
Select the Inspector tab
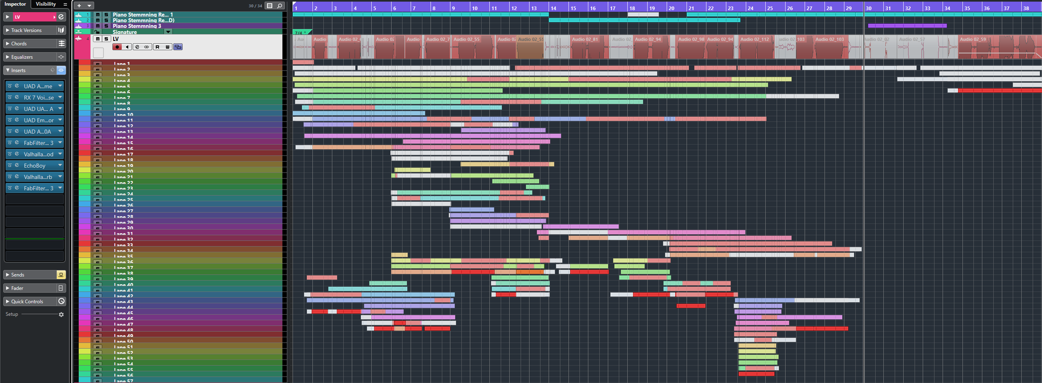tap(15, 4)
